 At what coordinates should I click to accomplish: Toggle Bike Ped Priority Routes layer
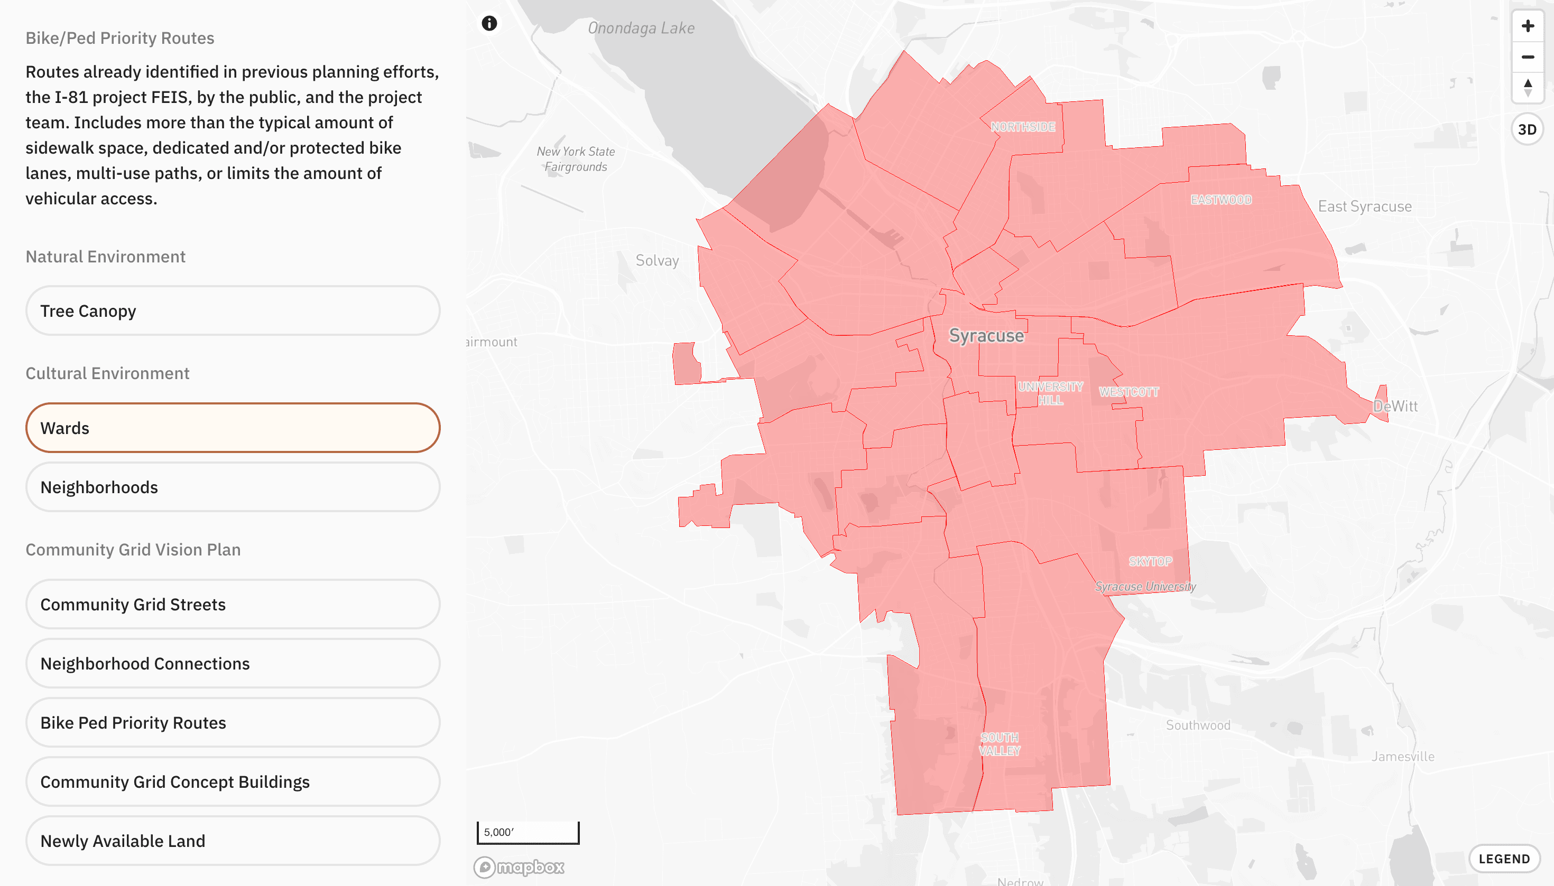(x=233, y=722)
